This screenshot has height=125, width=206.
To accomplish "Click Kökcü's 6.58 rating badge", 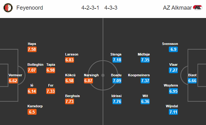I will pos(69,81).
